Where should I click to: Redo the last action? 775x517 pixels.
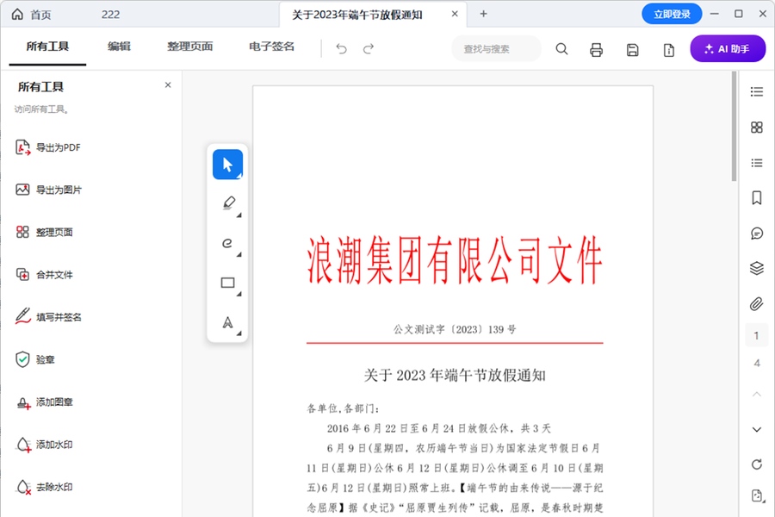click(369, 48)
